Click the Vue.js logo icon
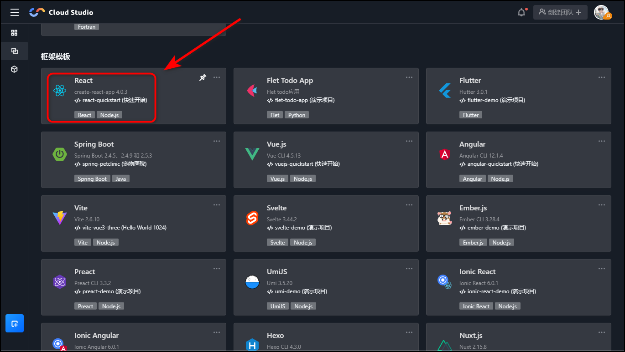The height and width of the screenshot is (352, 625). 252,154
